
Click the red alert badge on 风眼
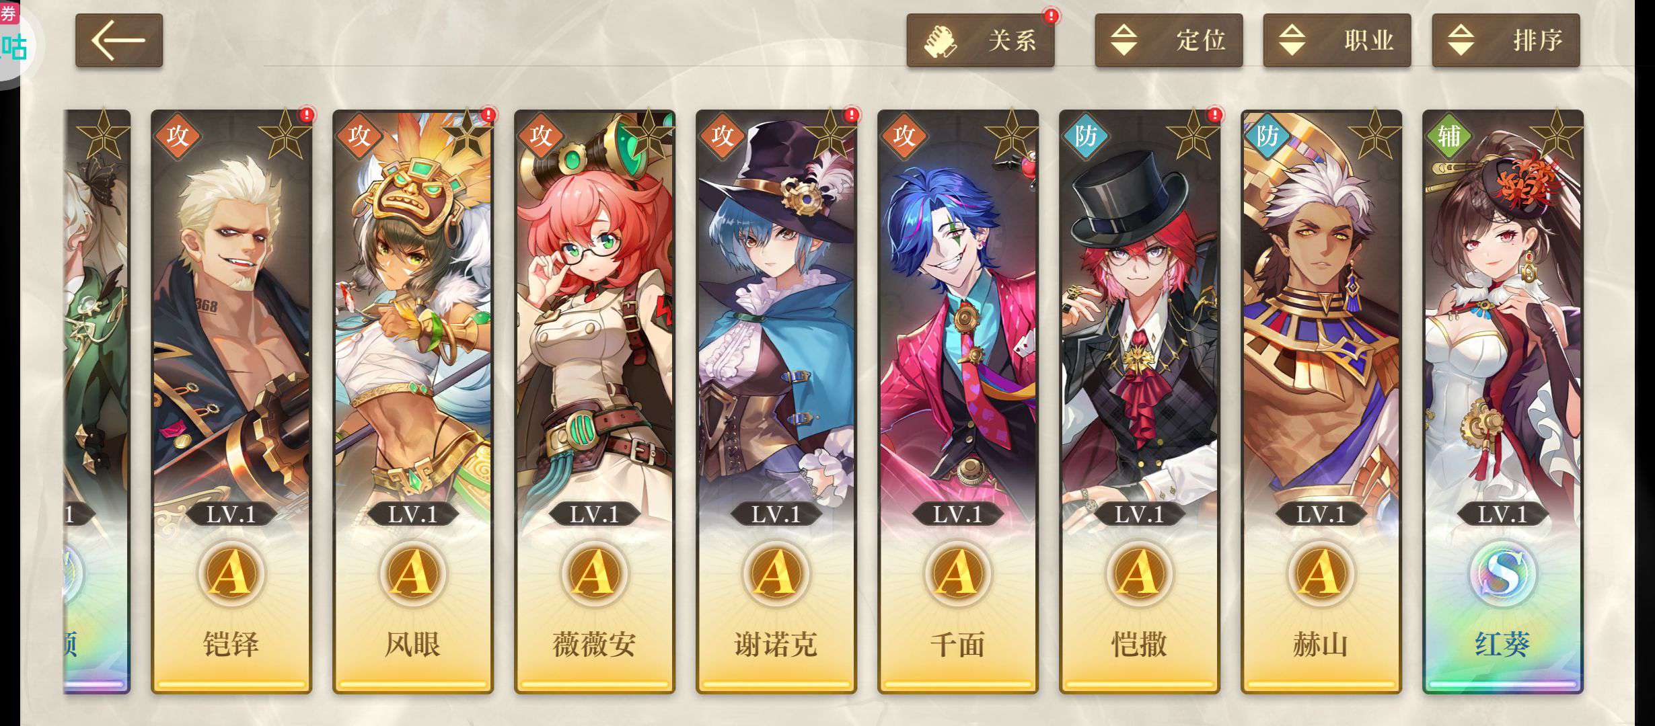point(488,115)
